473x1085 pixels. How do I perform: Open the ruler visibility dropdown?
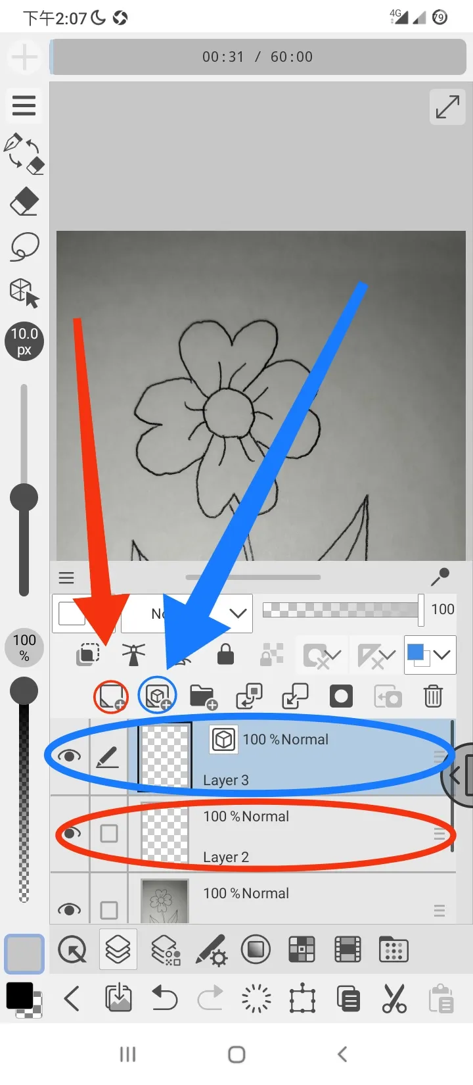pos(376,655)
